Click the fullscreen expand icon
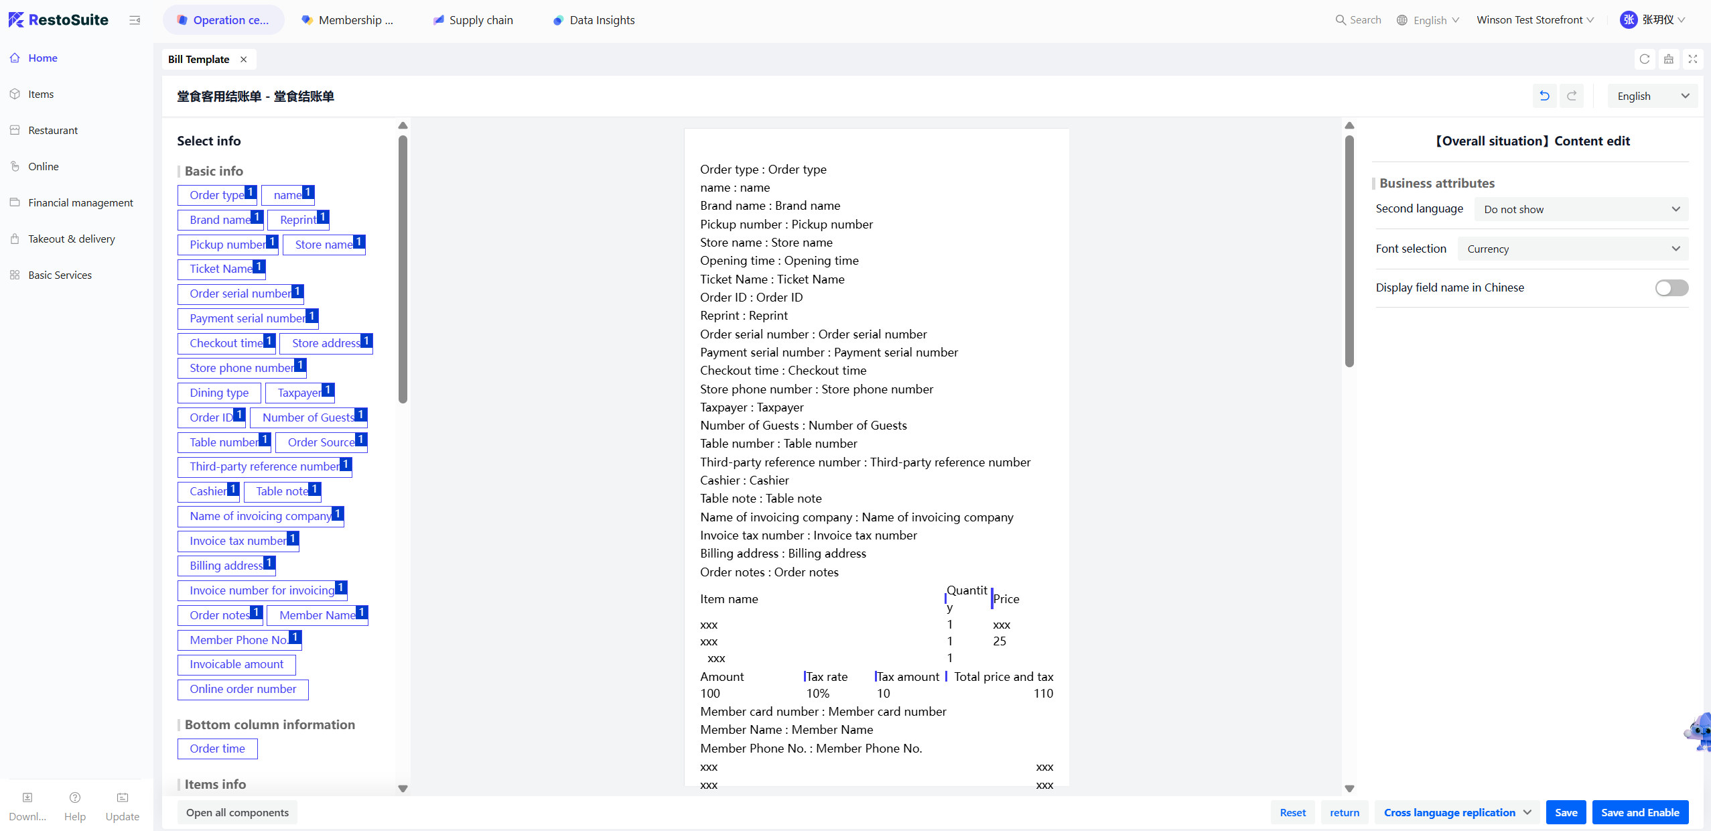This screenshot has height=831, width=1711. [x=1692, y=59]
